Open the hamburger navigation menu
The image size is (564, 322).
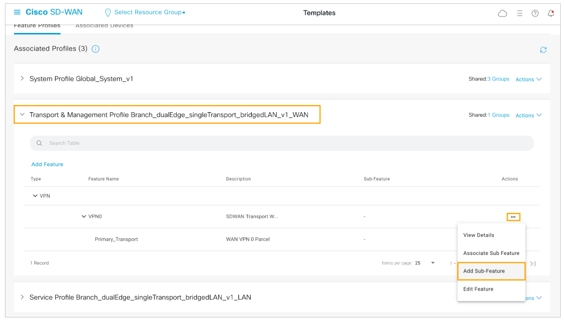coord(17,12)
